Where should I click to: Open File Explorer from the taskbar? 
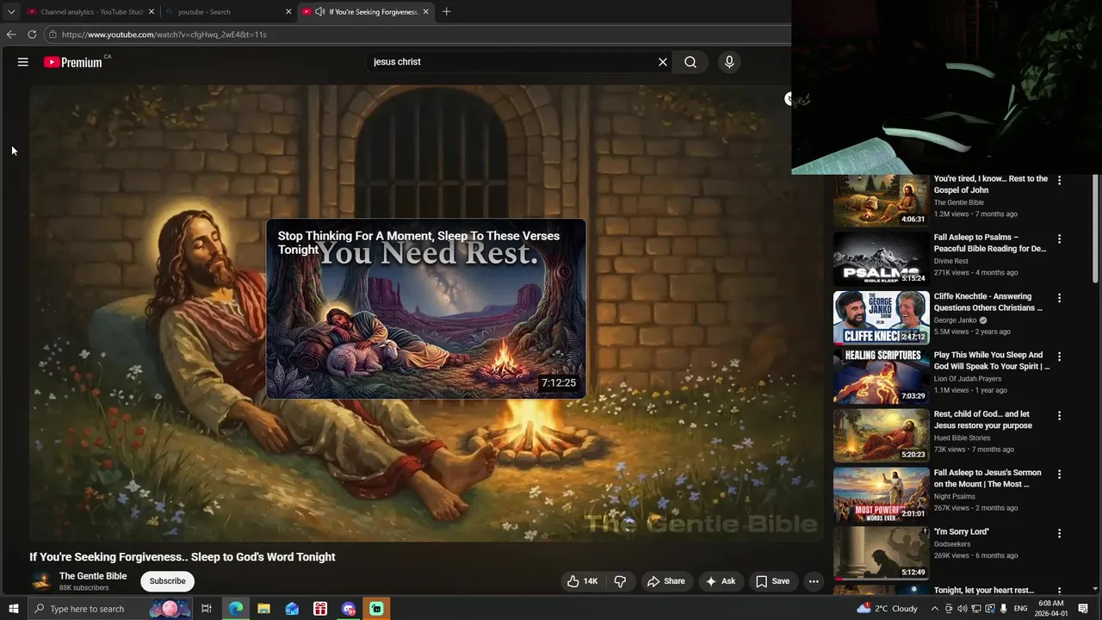[x=263, y=609]
